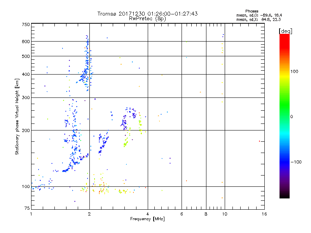Click the 4 tick on the frequency axis

148,214
